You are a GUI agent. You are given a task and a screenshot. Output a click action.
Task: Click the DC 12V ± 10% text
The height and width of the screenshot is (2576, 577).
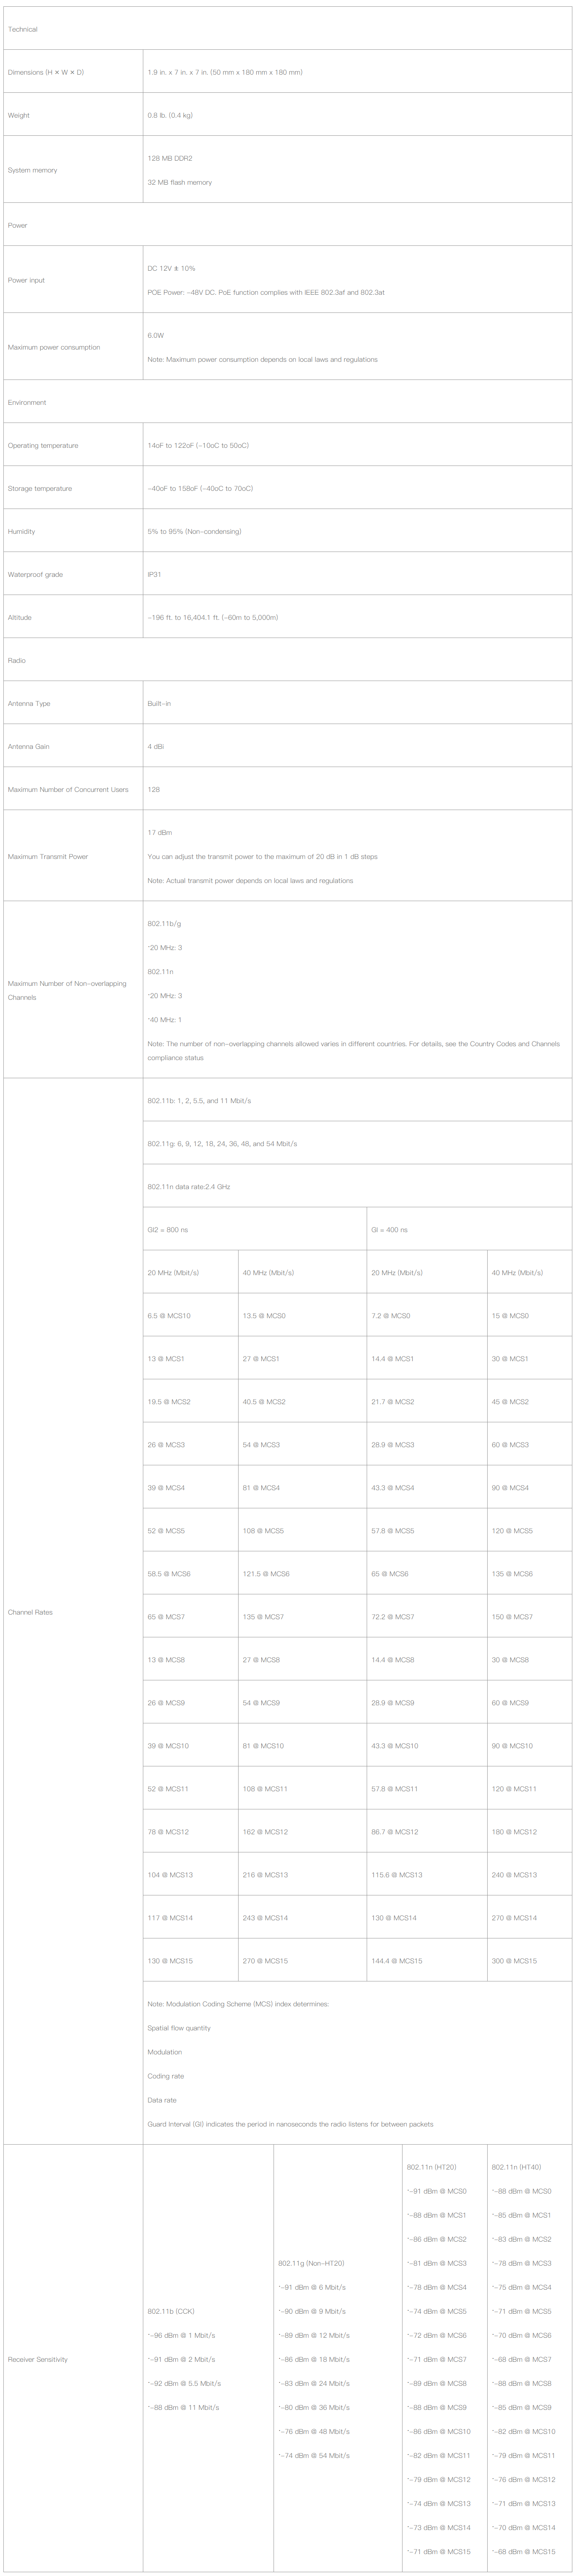(x=171, y=268)
